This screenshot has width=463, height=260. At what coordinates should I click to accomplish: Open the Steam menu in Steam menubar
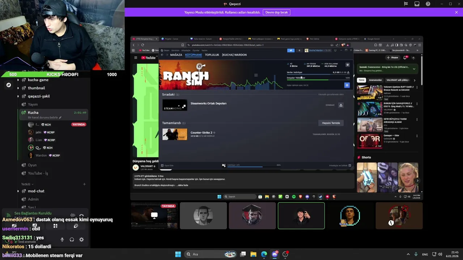[166, 51]
